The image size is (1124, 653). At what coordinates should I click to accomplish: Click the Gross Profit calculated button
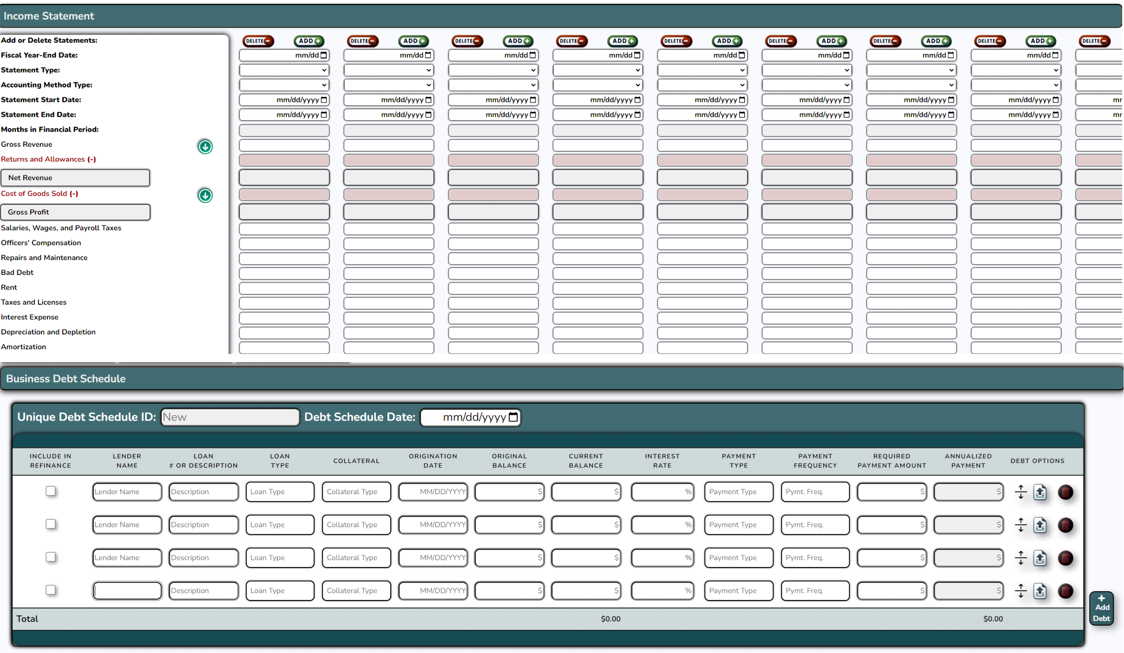[74, 211]
